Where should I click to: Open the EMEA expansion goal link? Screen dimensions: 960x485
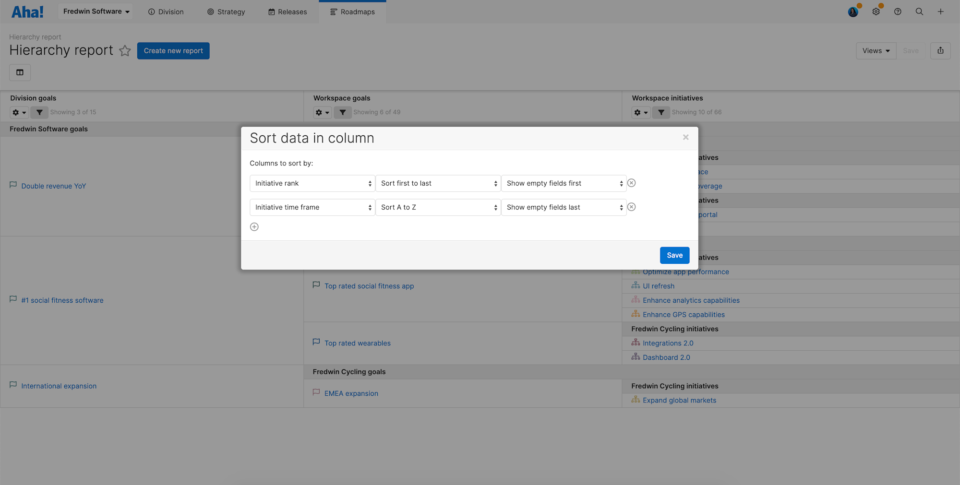351,393
